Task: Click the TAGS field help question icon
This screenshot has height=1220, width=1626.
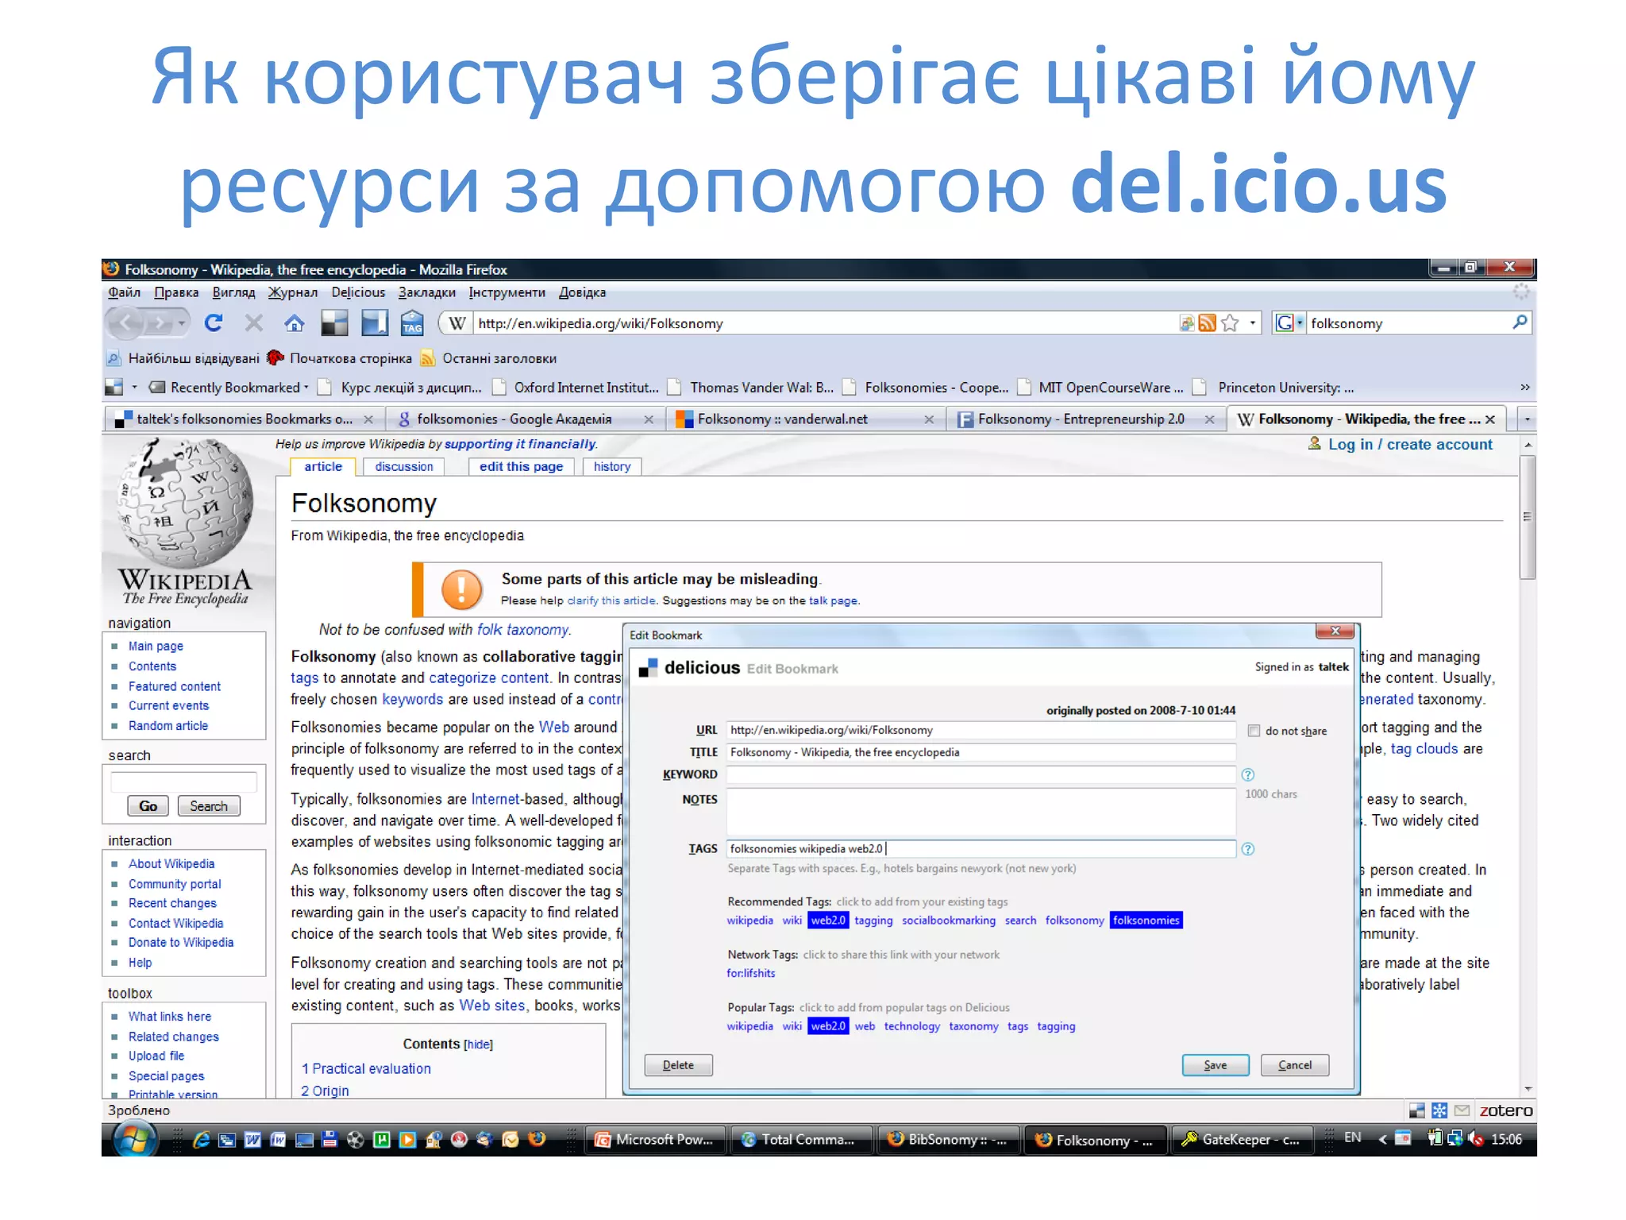Action: pos(1247,849)
